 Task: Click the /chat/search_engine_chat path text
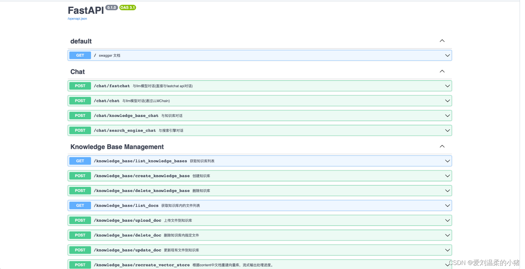click(125, 131)
